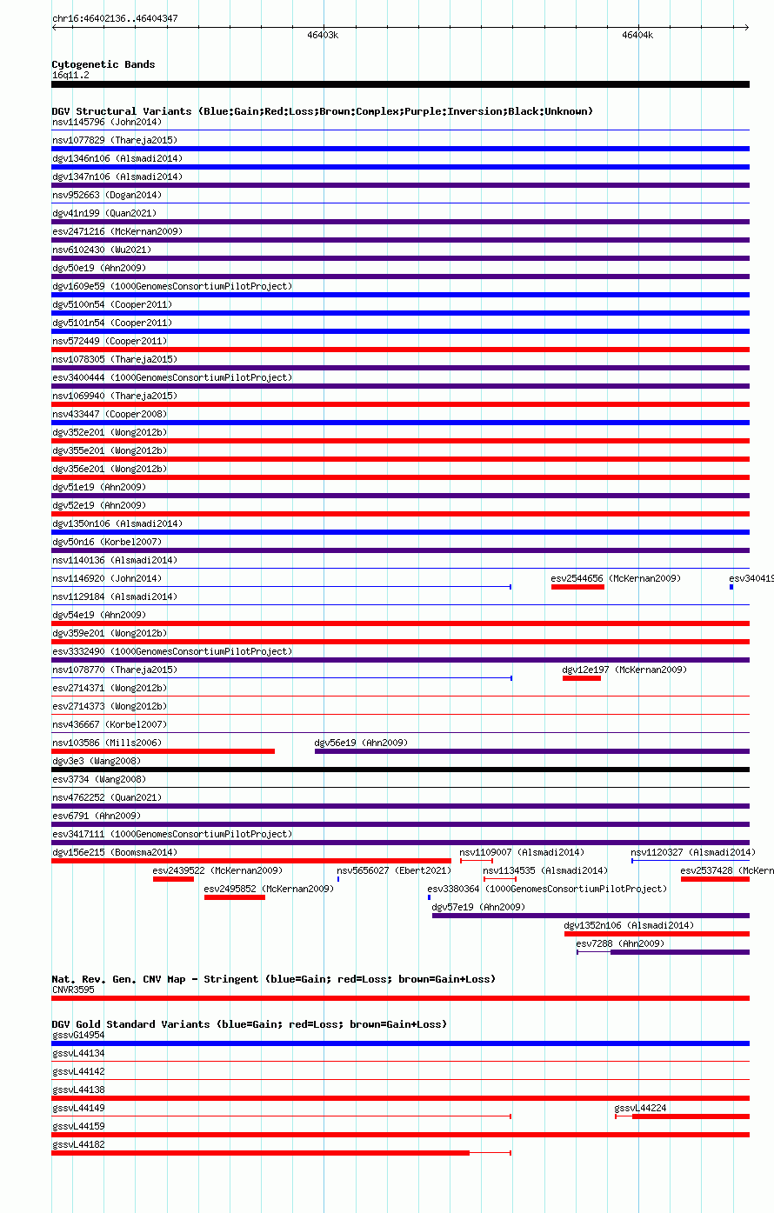Select nsv1146920 (John2014) variant label
This screenshot has width=774, height=1213.
(106, 578)
